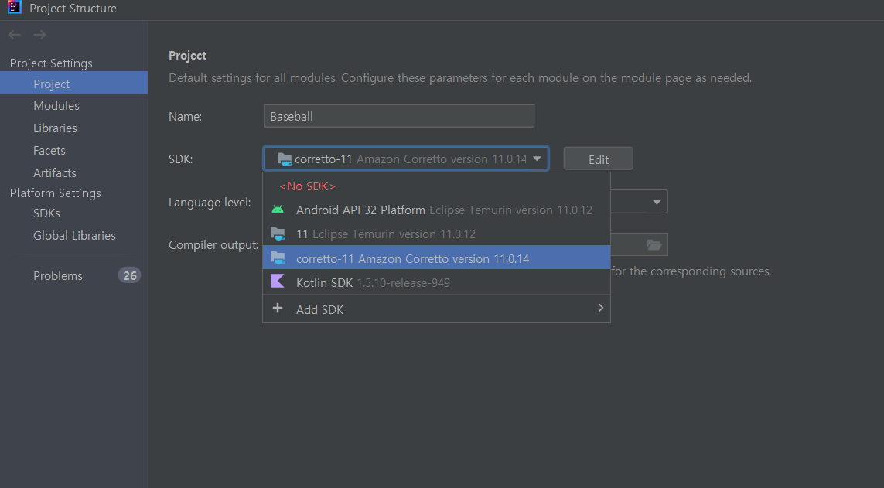Click the forward navigation arrow
Image resolution: width=884 pixels, height=488 pixels.
coord(39,35)
